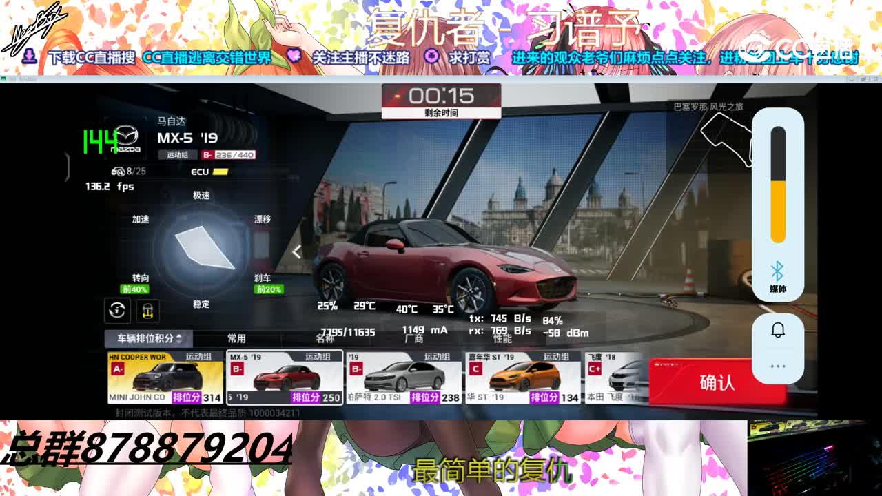
Task: Switch to the 常用 tab
Action: pos(236,338)
